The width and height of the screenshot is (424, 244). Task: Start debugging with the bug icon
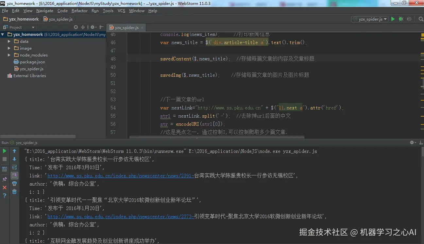coord(401,19)
